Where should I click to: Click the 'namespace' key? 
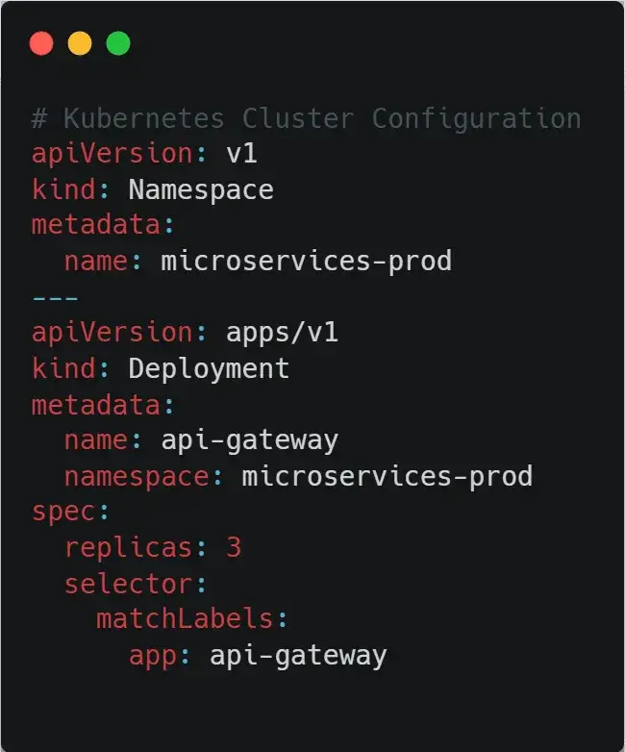137,477
